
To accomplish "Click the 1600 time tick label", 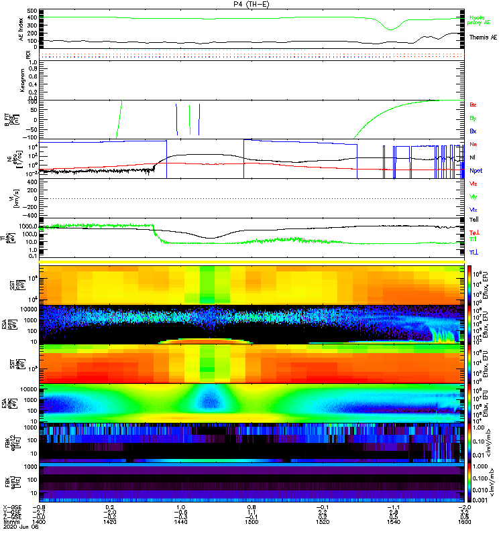I will coord(465,522).
